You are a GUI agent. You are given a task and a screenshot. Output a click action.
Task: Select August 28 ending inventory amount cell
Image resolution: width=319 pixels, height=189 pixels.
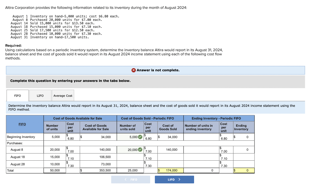point(244,164)
